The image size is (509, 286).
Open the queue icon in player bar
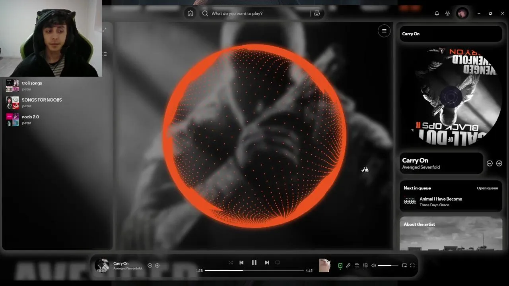click(x=357, y=266)
